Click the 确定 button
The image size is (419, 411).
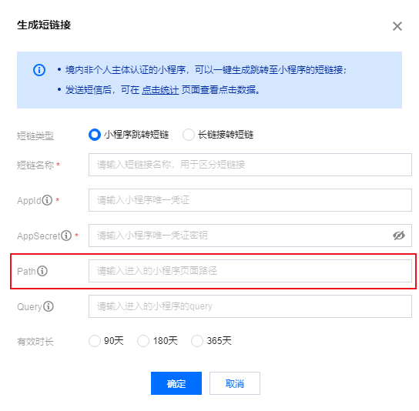pyautogui.click(x=176, y=383)
